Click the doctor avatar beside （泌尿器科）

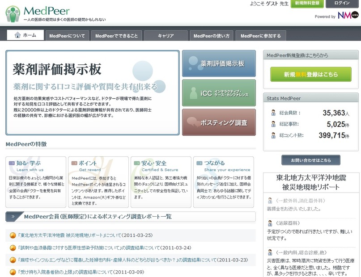270,223
